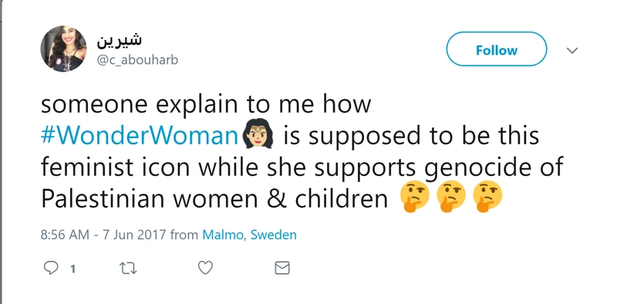Image resolution: width=617 pixels, height=304 pixels.
Task: Click the text 'Palestinian women & children'
Action: [214, 199]
